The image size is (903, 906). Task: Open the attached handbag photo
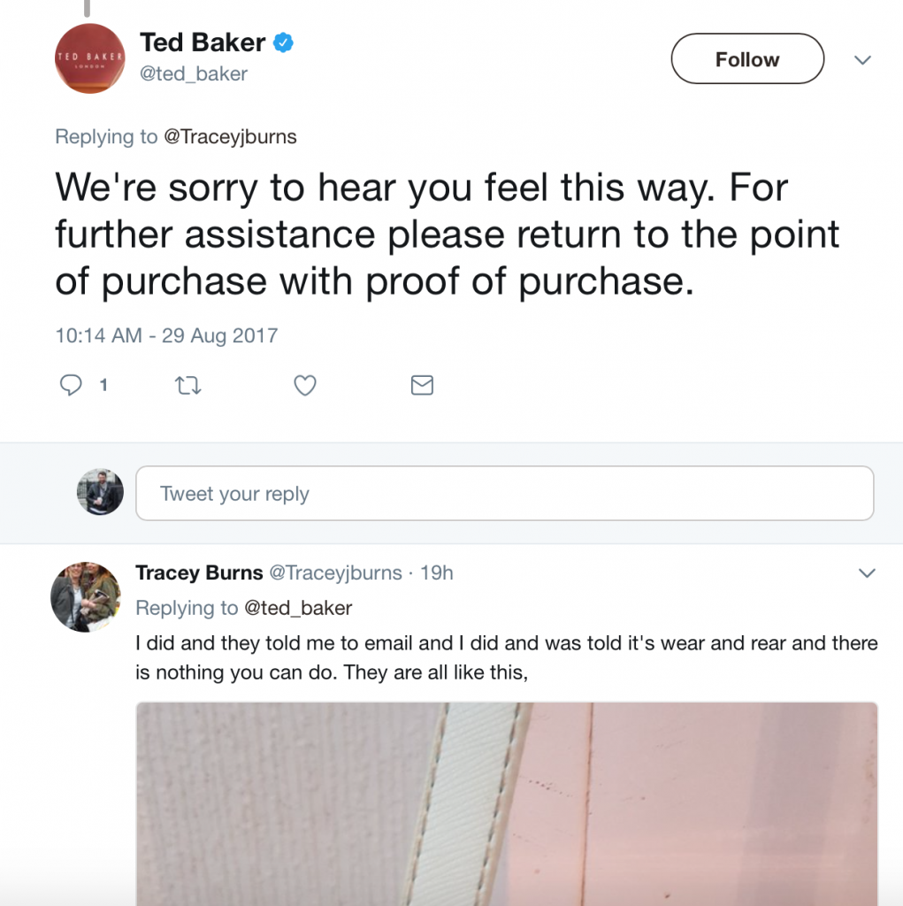coord(507,803)
